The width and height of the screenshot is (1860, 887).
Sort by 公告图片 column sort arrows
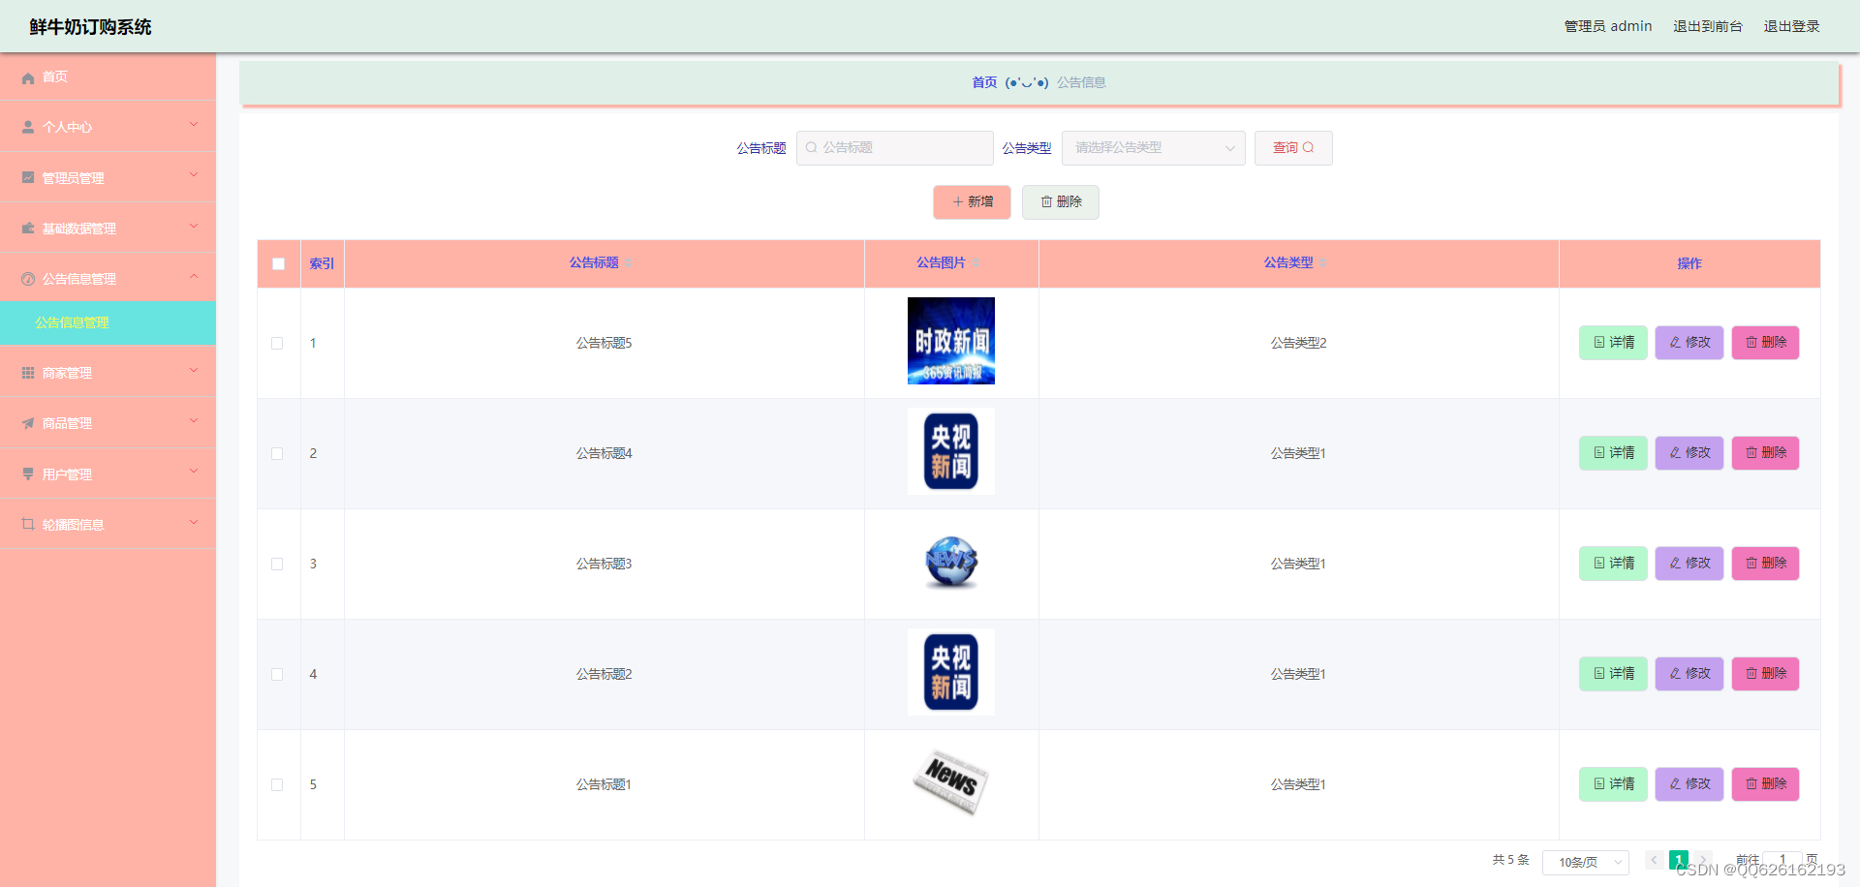click(x=976, y=263)
